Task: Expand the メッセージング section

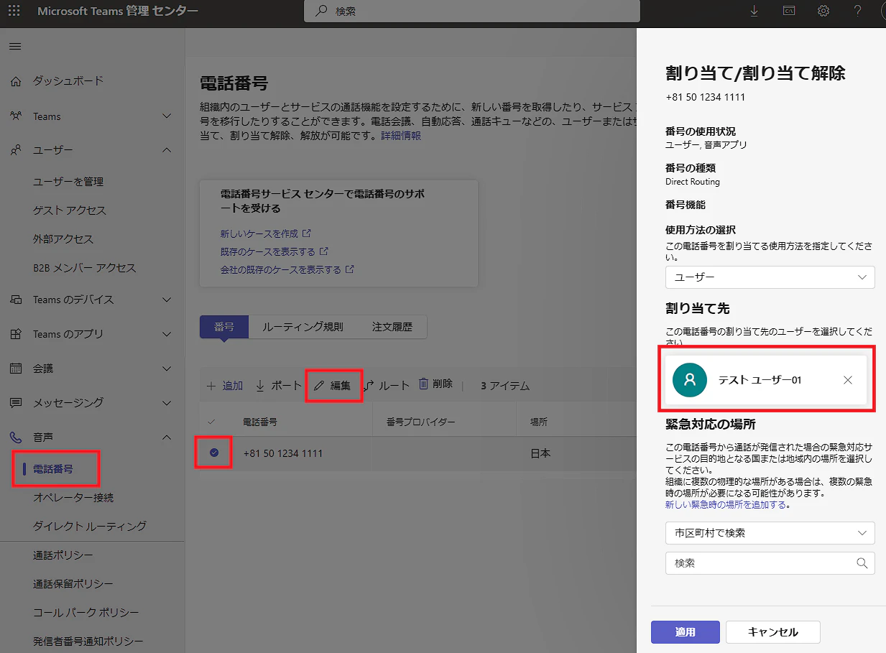Action: pos(167,403)
